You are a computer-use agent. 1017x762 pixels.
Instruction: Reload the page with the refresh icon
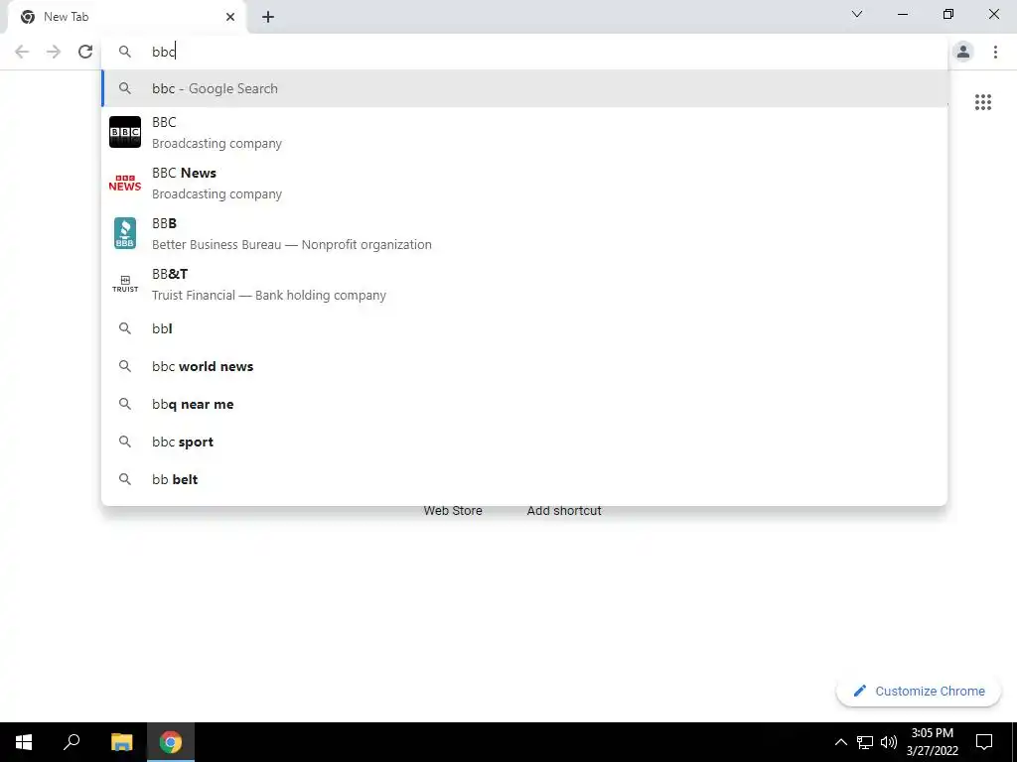coord(85,52)
